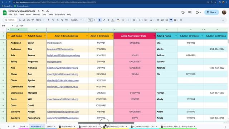Open the Insert menu
The width and height of the screenshot is (229, 129).
29,14
